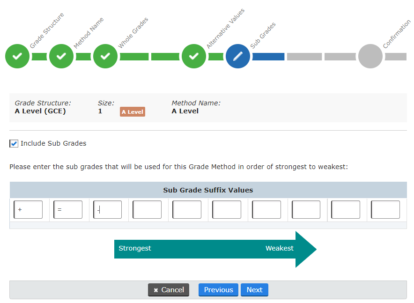Click the gray Confirmation step circle
This screenshot has height=303, width=414.
pos(370,56)
